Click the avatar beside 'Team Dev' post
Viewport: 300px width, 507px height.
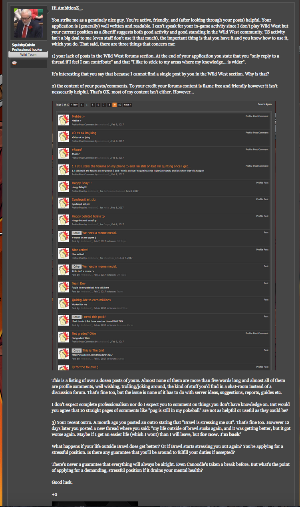[x=64, y=287]
